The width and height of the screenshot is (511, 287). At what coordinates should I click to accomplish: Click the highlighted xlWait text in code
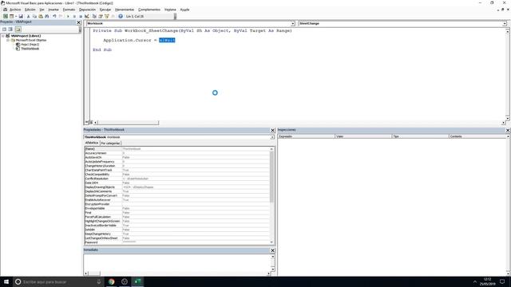[x=167, y=40]
